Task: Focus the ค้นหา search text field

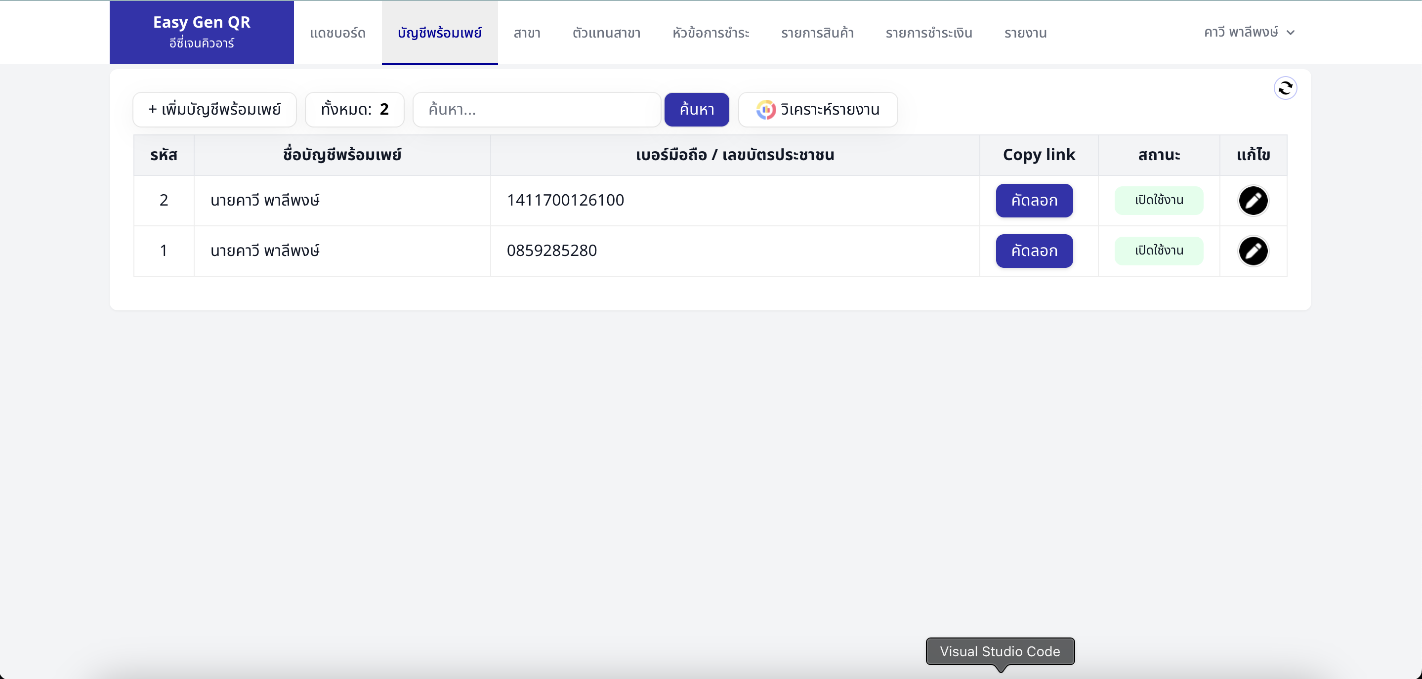Action: pyautogui.click(x=537, y=110)
